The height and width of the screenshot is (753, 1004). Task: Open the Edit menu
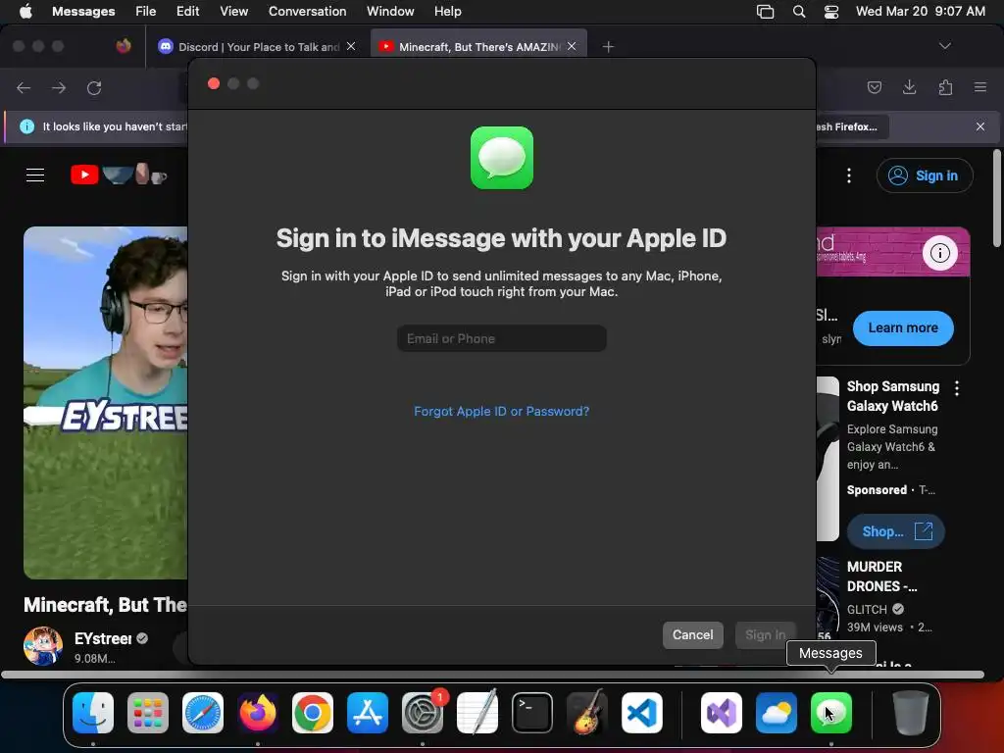click(x=187, y=11)
